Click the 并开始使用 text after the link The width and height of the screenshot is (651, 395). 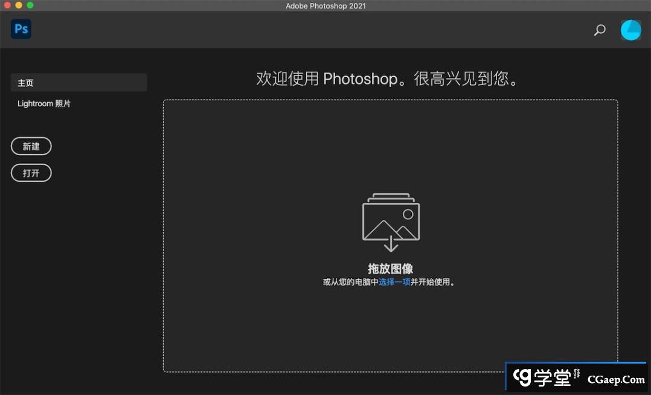[x=432, y=282]
